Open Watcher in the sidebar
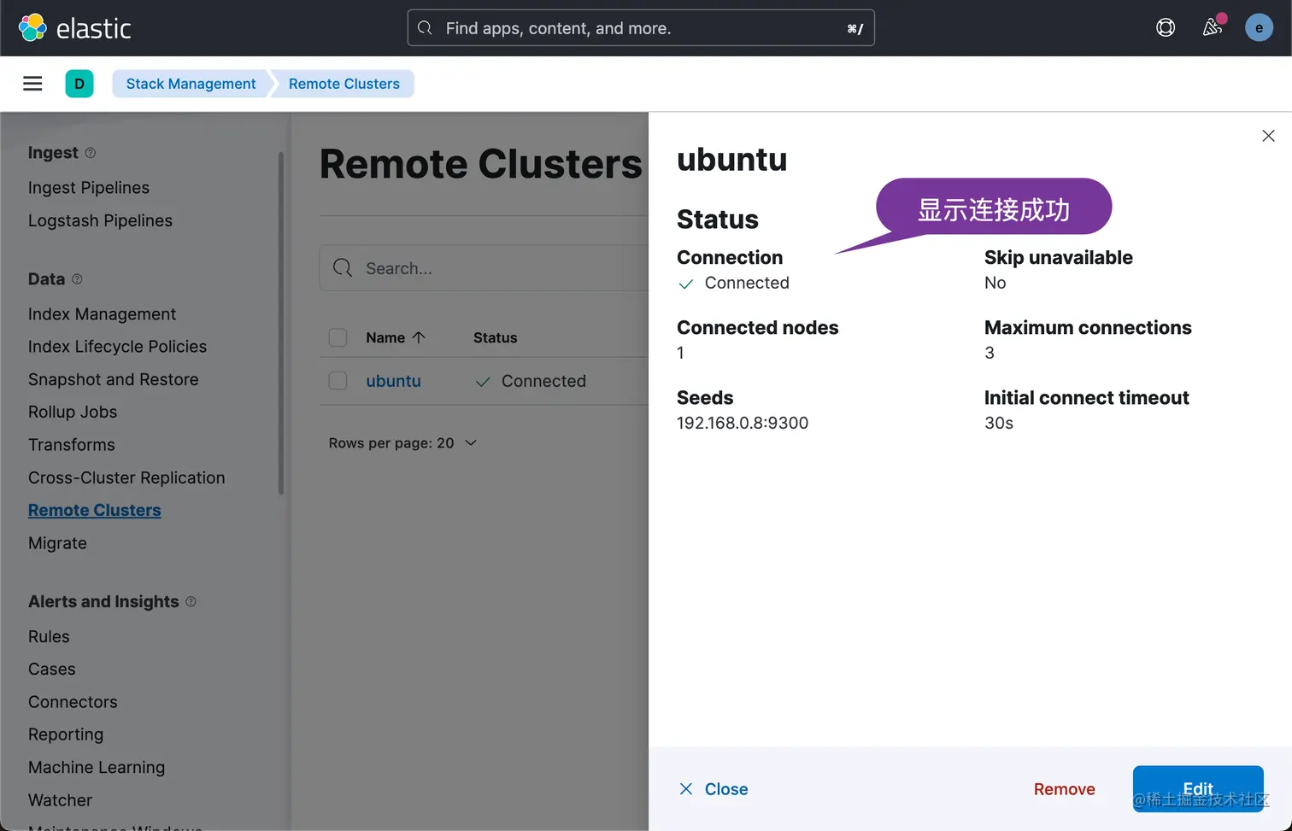Screen dimensions: 1292x831 60,800
